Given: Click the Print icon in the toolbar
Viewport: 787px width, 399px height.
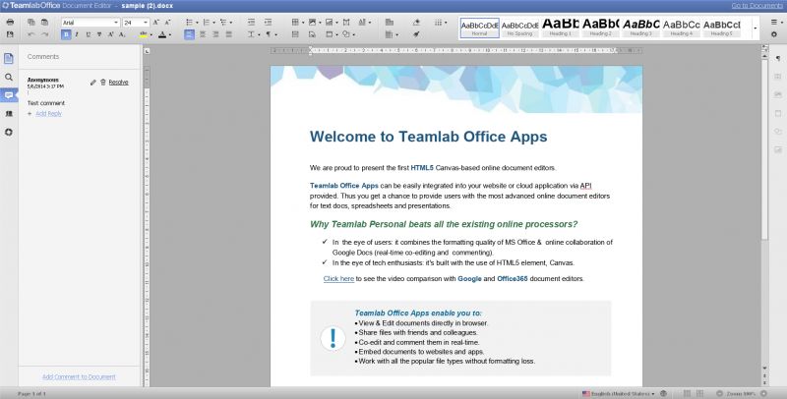Looking at the screenshot, I should point(10,23).
